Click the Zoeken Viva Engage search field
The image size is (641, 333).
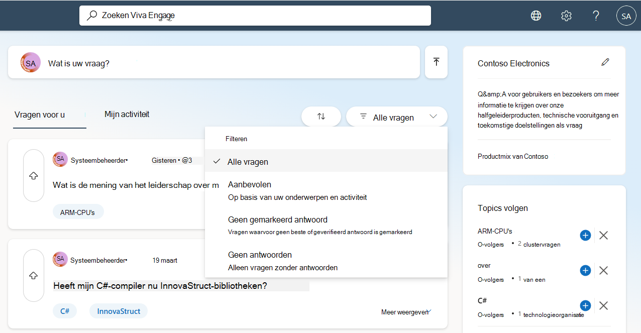pos(255,16)
